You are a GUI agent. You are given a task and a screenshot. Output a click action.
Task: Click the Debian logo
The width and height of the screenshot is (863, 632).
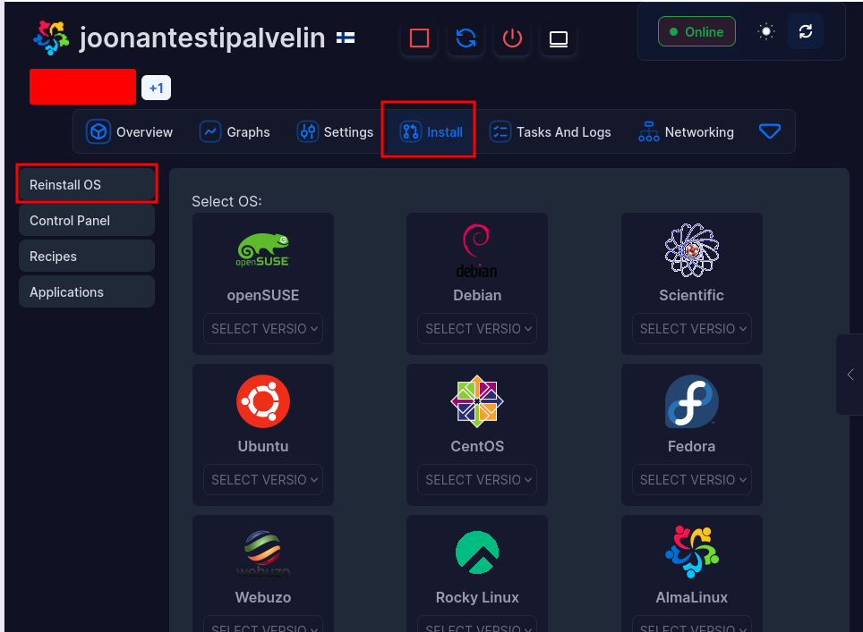tap(476, 250)
